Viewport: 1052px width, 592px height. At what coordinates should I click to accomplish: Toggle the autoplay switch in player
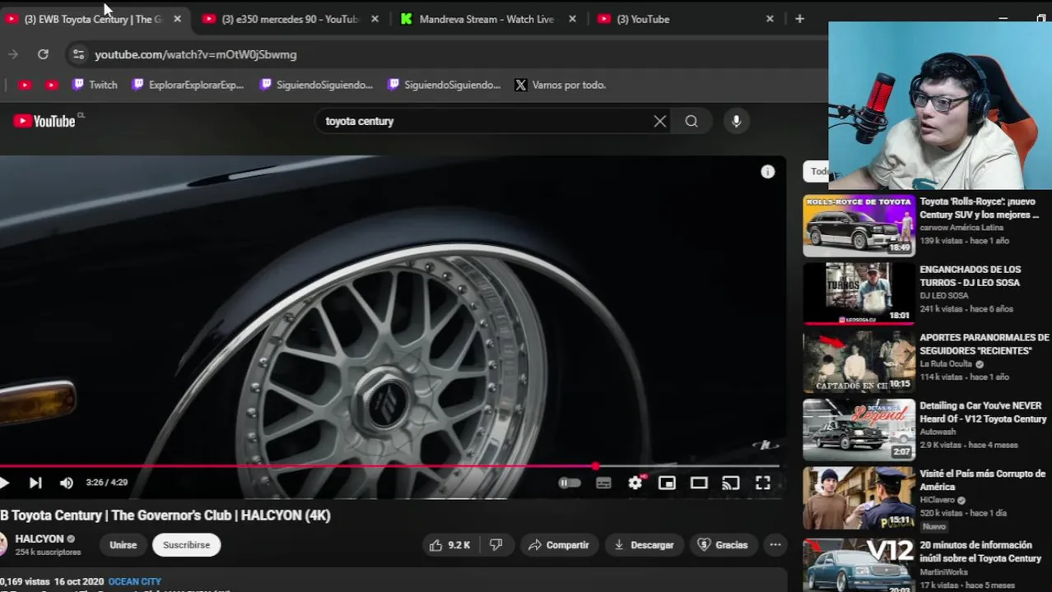(x=569, y=483)
